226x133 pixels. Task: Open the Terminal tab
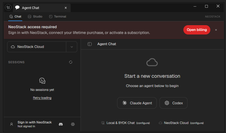58,16
